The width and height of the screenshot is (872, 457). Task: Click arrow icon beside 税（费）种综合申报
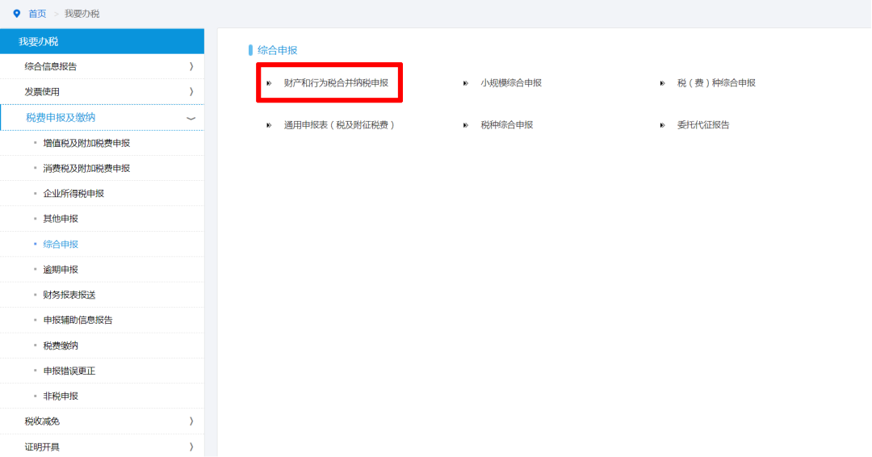coord(662,83)
